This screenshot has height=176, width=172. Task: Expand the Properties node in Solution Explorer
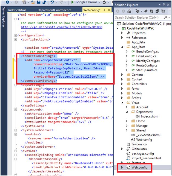tap(122, 33)
